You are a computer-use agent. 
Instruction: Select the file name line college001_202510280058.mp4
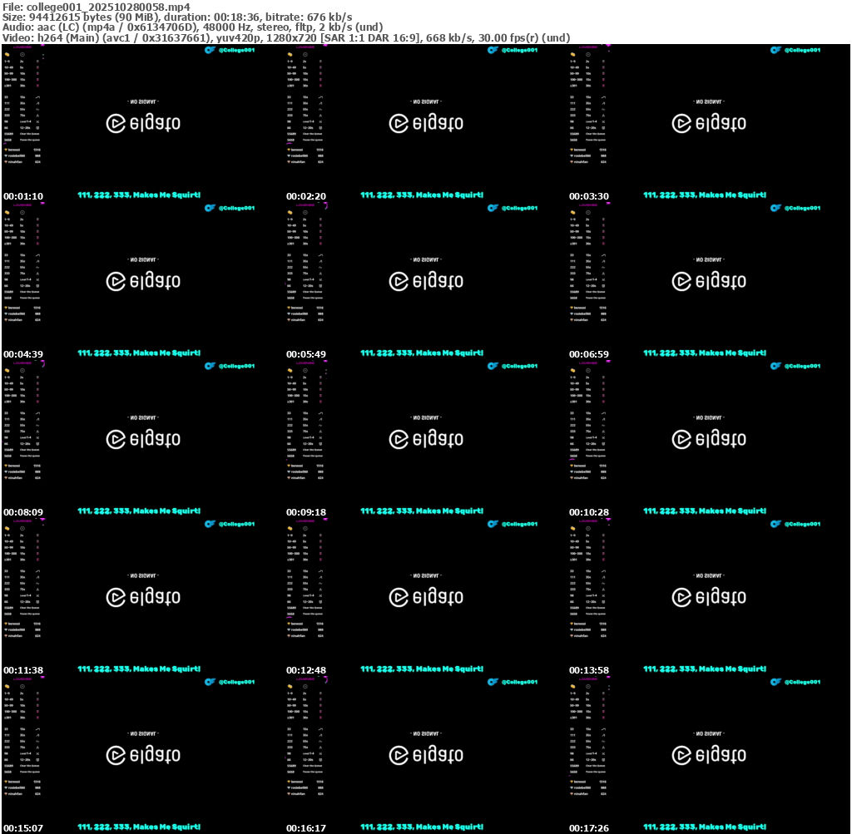click(x=97, y=7)
